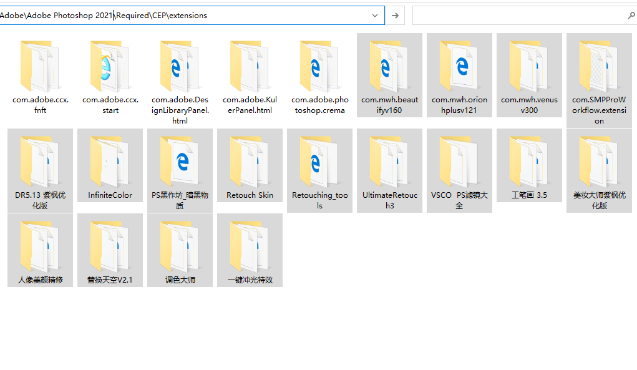Click the VSCO PS滤镜大全 name label
The height and width of the screenshot is (370, 637).
click(x=459, y=200)
